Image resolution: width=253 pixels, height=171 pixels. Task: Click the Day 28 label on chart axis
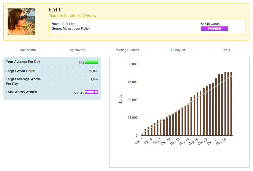pyautogui.click(x=221, y=142)
